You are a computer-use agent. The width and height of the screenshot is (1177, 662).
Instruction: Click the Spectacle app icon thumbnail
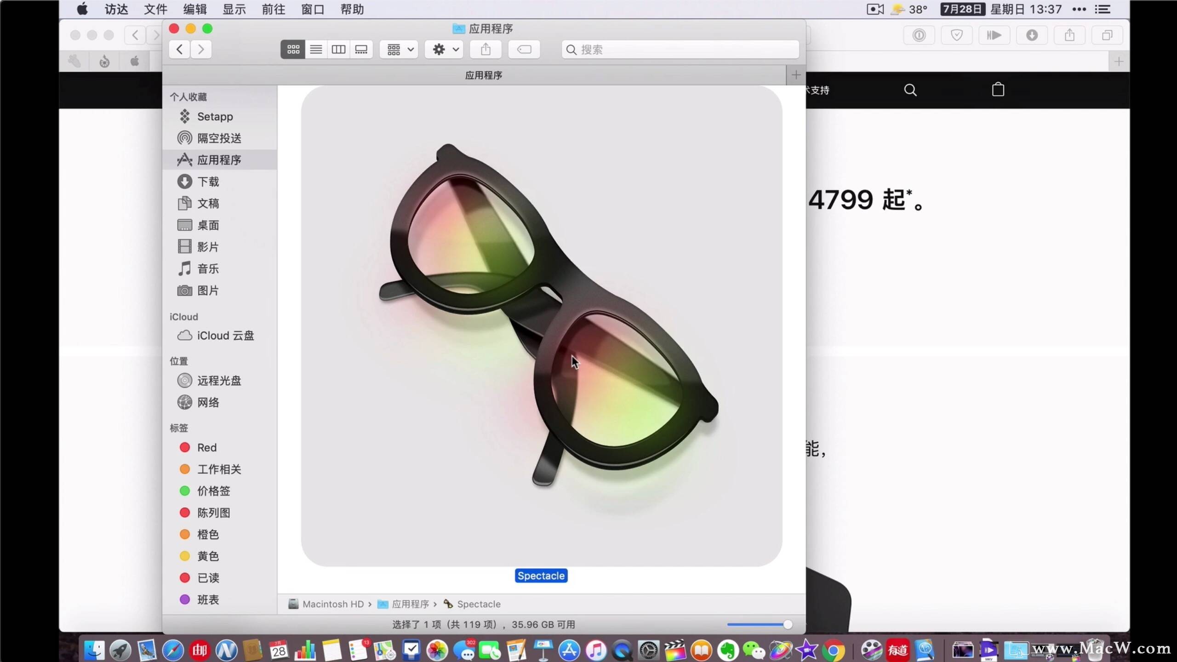542,326
